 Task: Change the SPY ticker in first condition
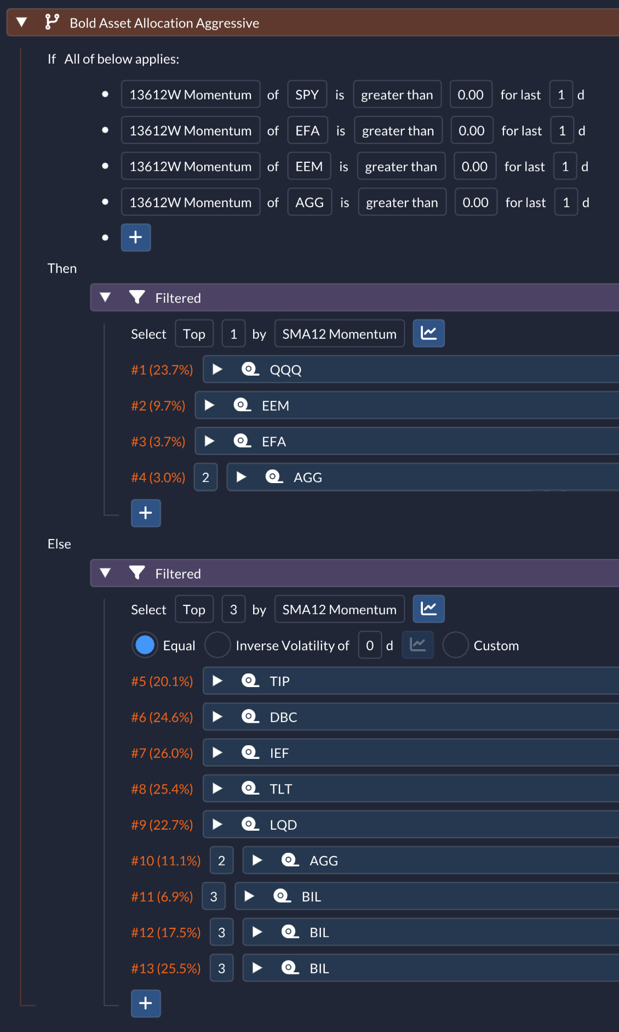307,95
